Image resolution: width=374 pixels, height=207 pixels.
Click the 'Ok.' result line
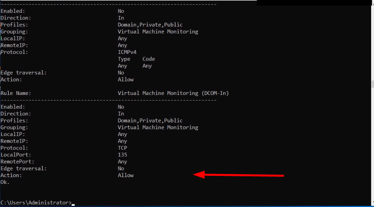pyautogui.click(x=5, y=182)
